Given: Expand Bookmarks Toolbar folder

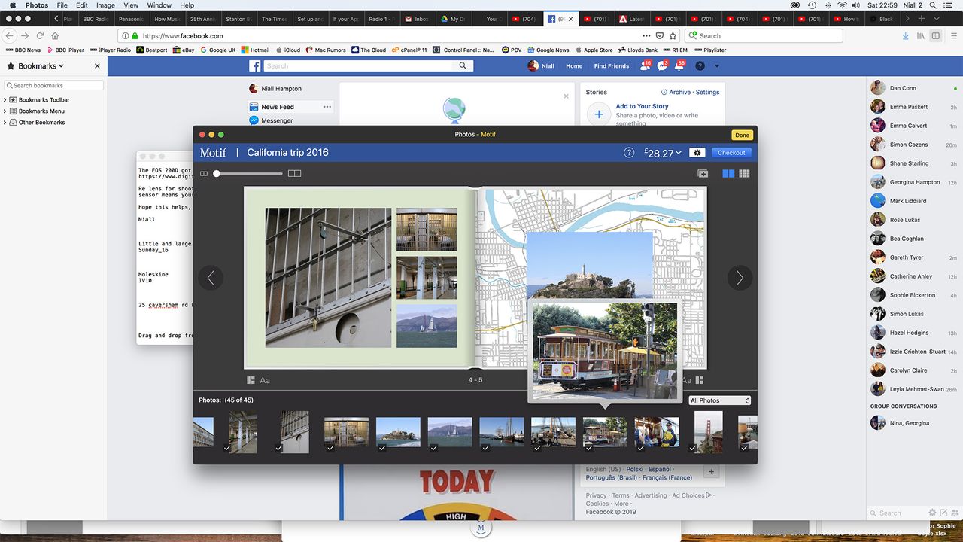Looking at the screenshot, I should [5, 99].
